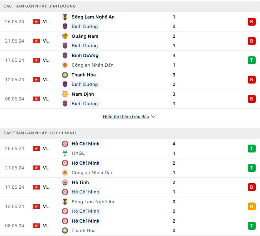Screen dimensions: 260x236
Task: Open the Thanh Hóa name on 08.05.24 match
Action: click(x=84, y=230)
